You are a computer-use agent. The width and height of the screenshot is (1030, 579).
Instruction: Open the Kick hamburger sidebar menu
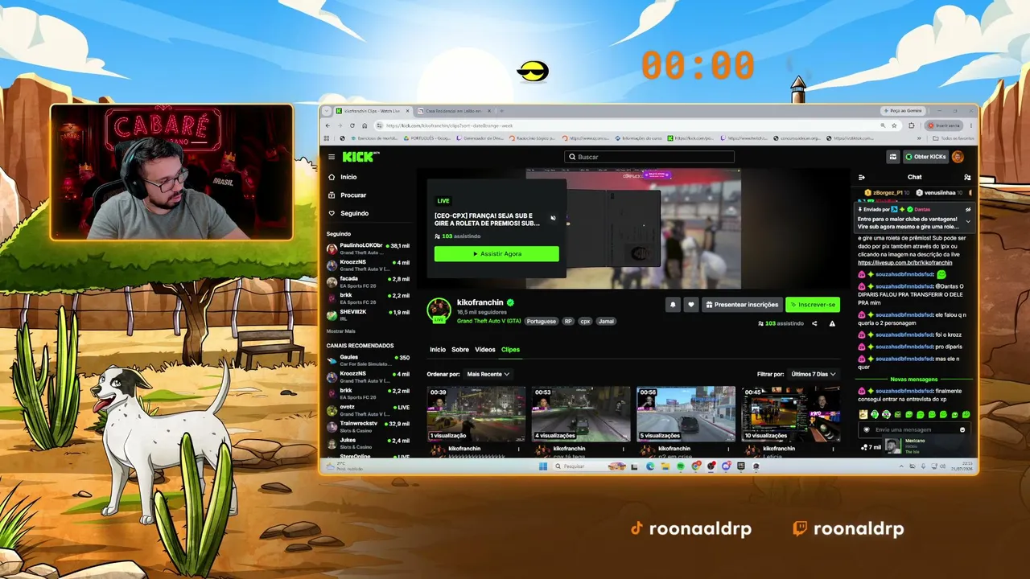tap(331, 157)
